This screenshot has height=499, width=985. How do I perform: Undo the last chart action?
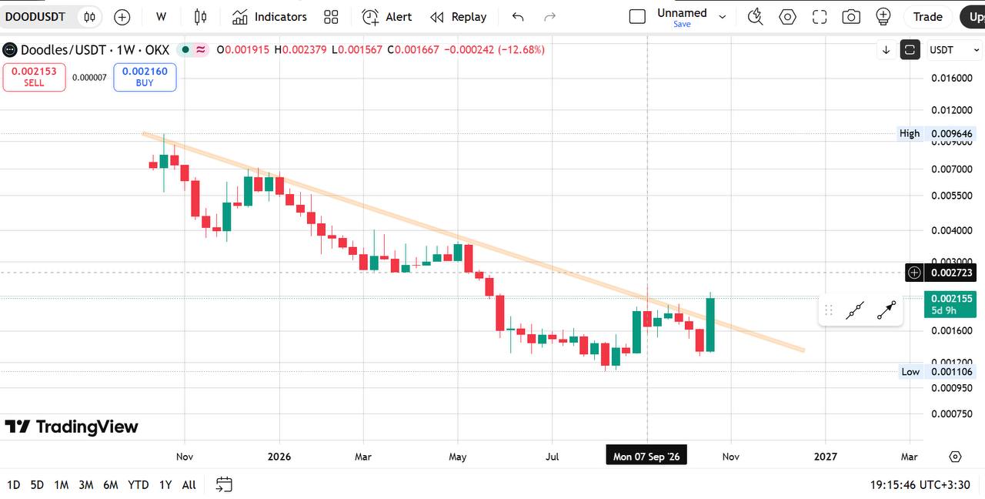(x=518, y=17)
